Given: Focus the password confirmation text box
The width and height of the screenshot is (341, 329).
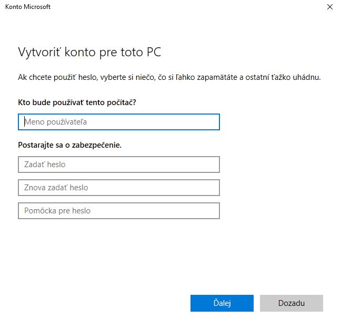Looking at the screenshot, I should coord(118,188).
